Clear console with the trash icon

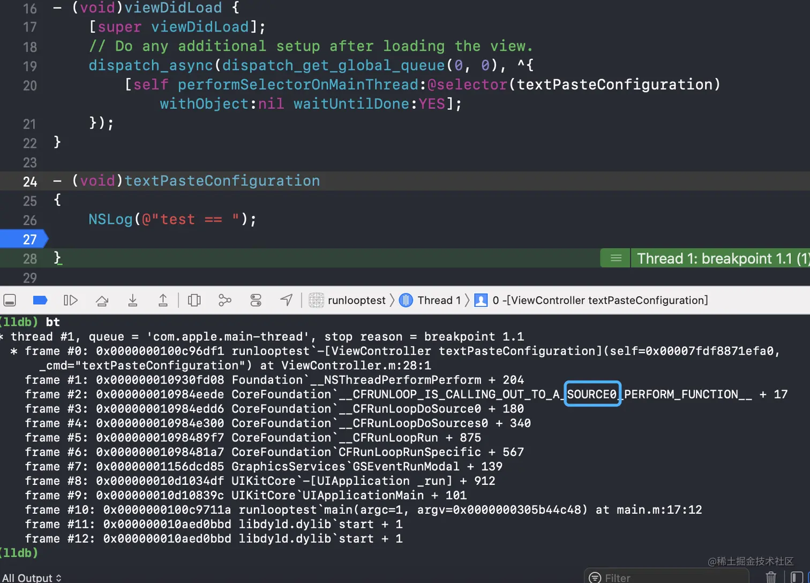(771, 577)
